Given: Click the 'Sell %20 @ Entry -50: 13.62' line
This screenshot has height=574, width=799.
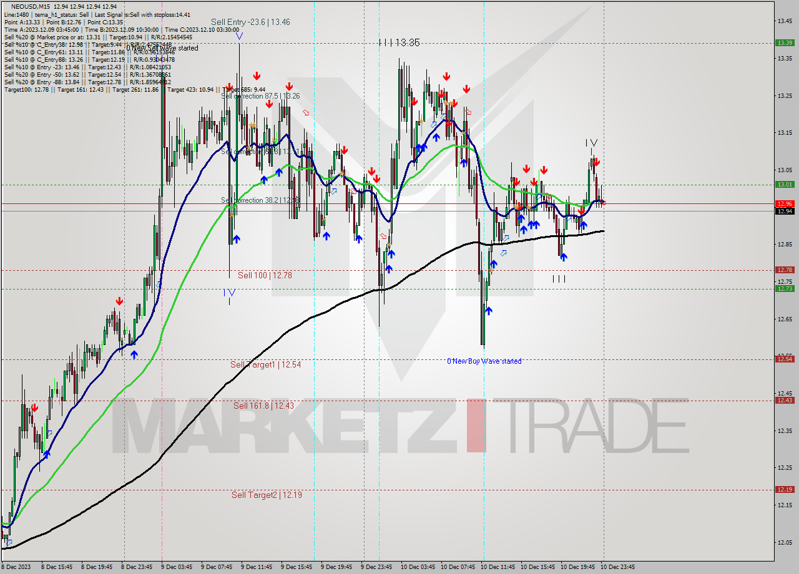Looking at the screenshot, I should pos(87,74).
